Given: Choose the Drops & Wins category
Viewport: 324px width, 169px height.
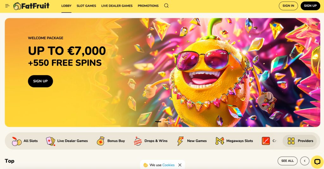Looking at the screenshot, I should click(151, 141).
